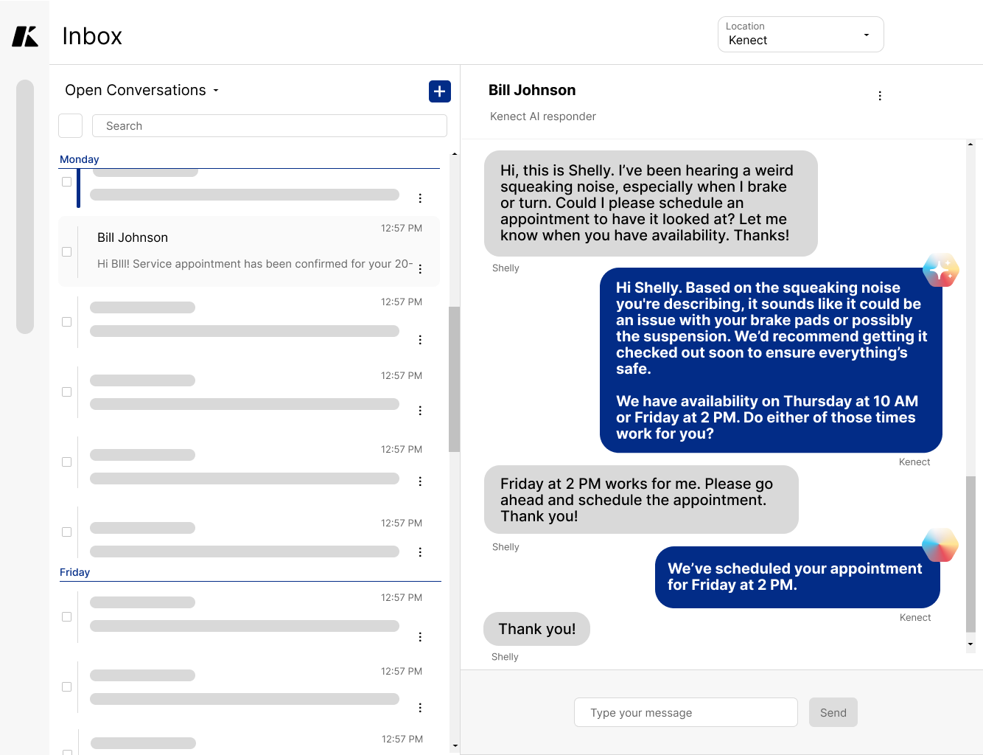Screen dimensions: 983x755
Task: Click the 'We've scheduled your appointment' reply
Action: pos(797,577)
